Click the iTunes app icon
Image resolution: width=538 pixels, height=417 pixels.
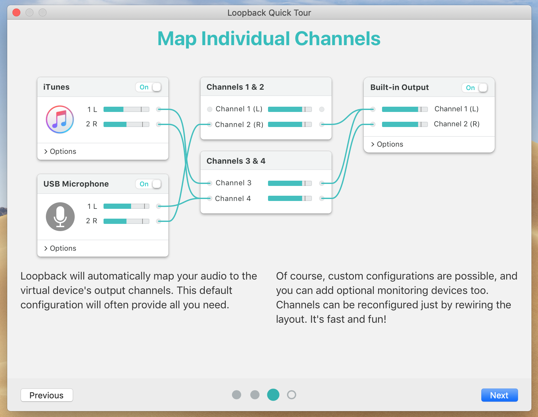pyautogui.click(x=60, y=119)
